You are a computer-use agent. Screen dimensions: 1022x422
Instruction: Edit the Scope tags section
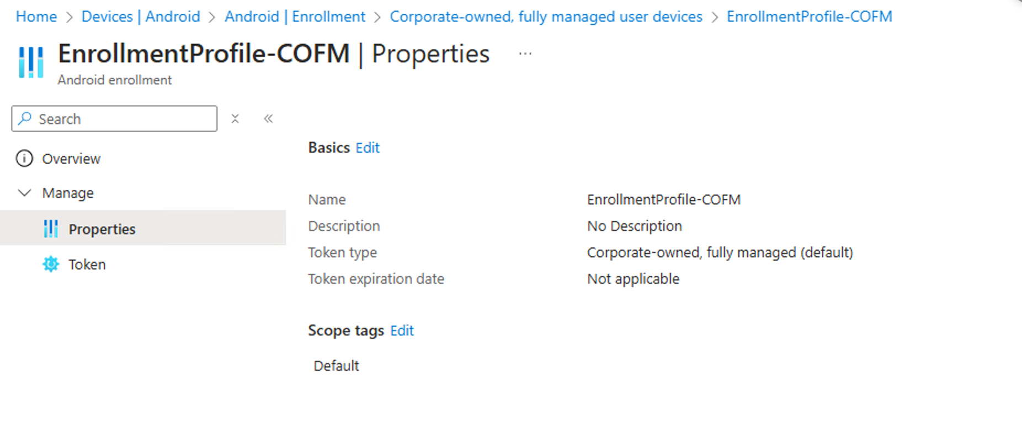[402, 331]
